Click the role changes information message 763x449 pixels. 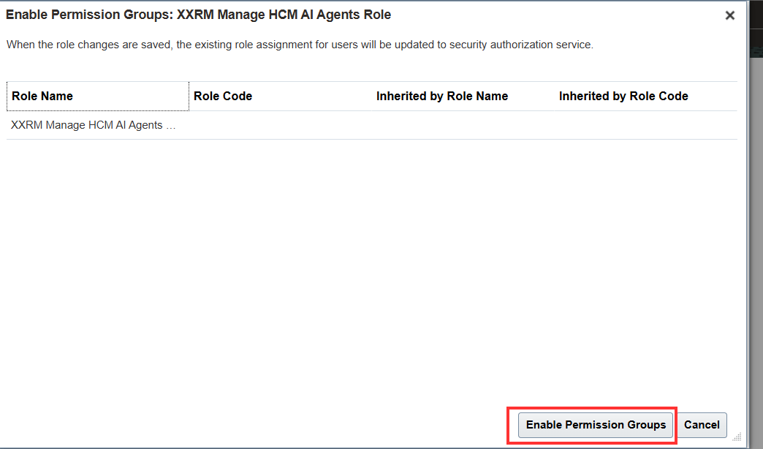300,45
